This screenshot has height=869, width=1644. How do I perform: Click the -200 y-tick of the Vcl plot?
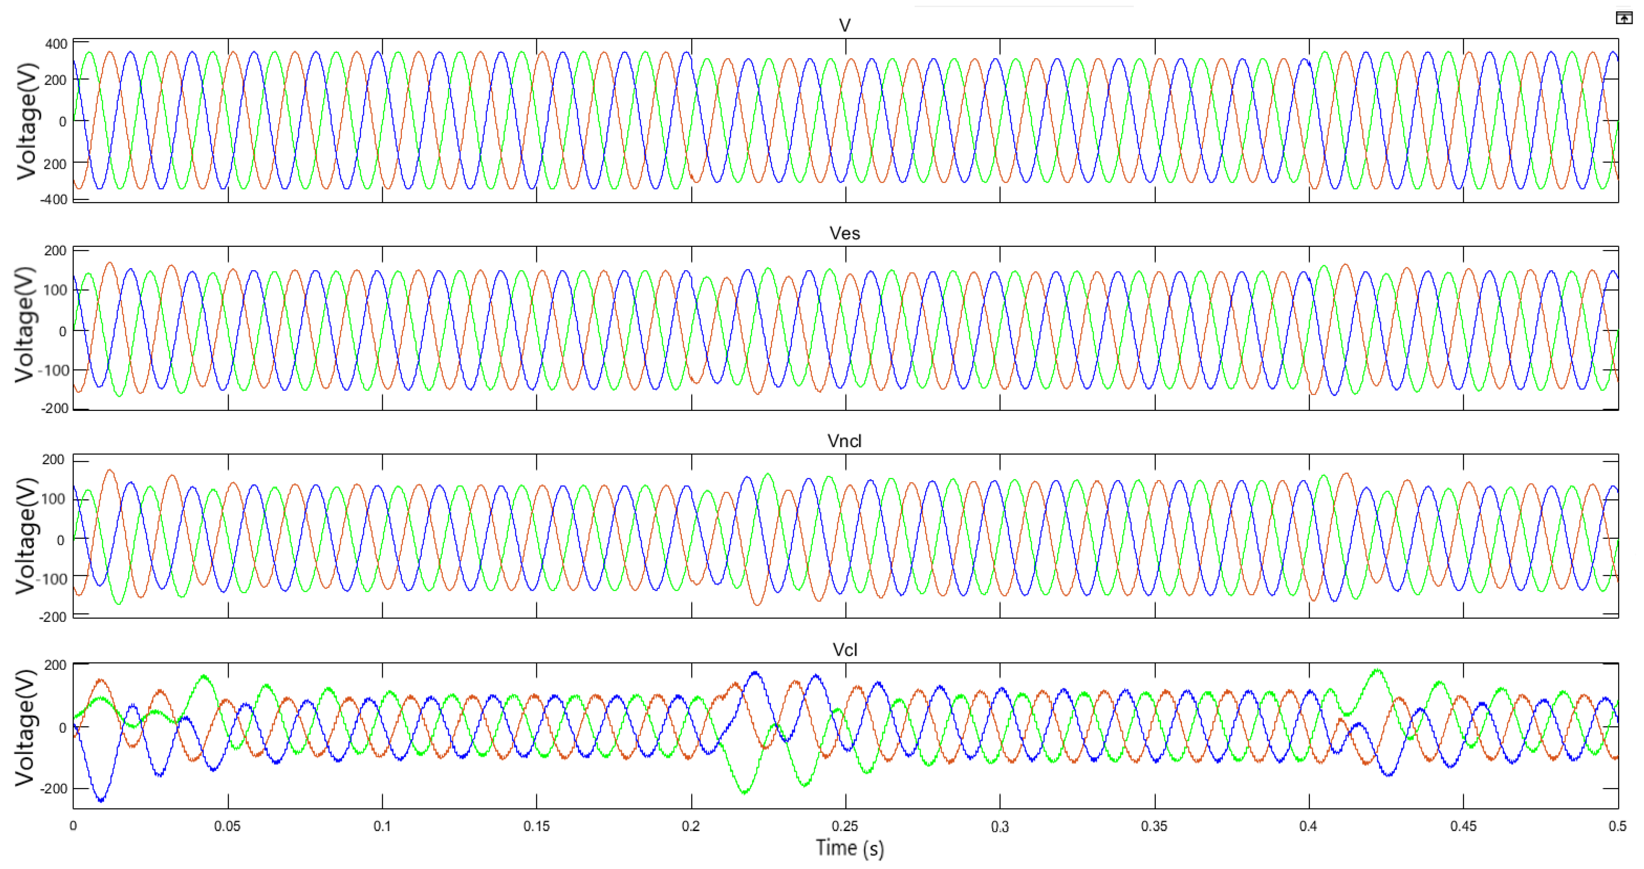[x=54, y=789]
